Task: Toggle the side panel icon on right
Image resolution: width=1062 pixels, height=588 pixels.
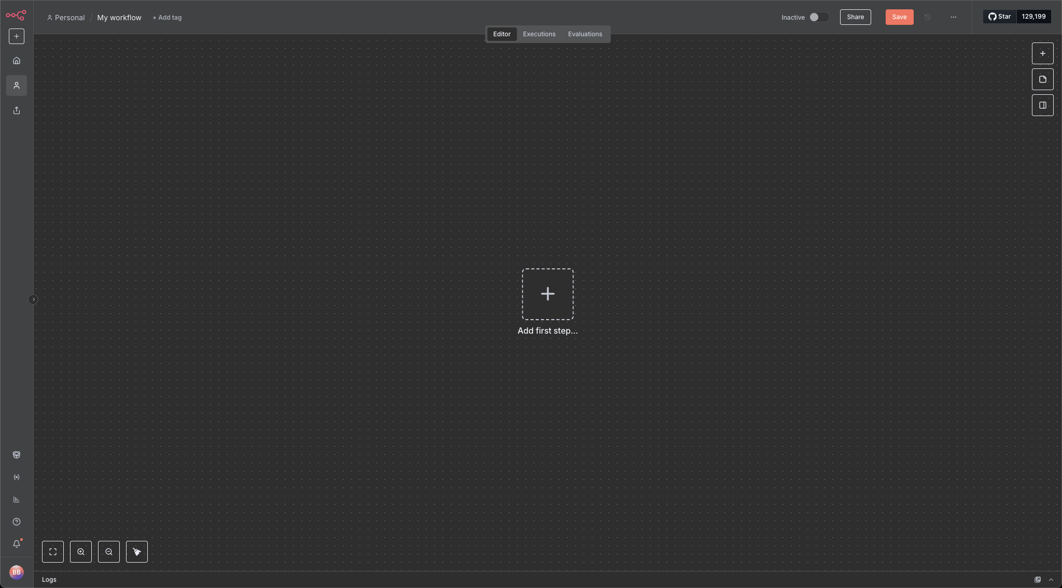Action: (1043, 105)
